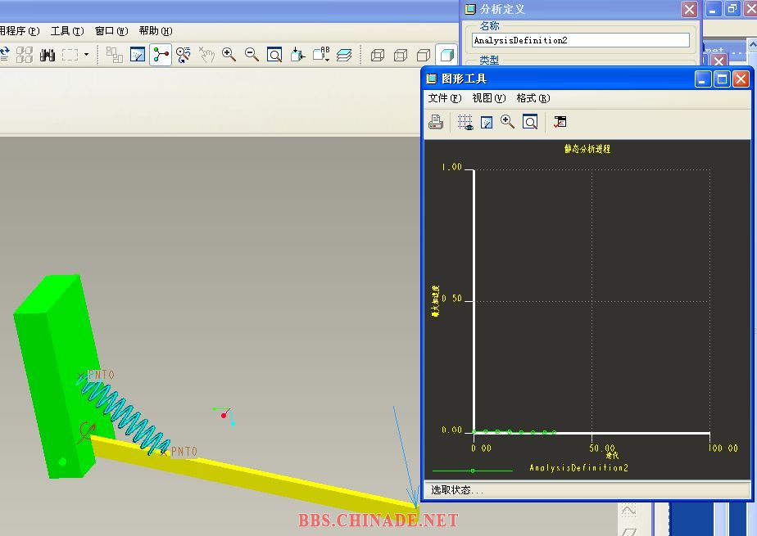
Task: Click the binoculars find icon
Action: (48, 55)
